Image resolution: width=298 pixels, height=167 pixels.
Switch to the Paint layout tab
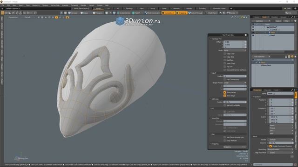[142, 8]
